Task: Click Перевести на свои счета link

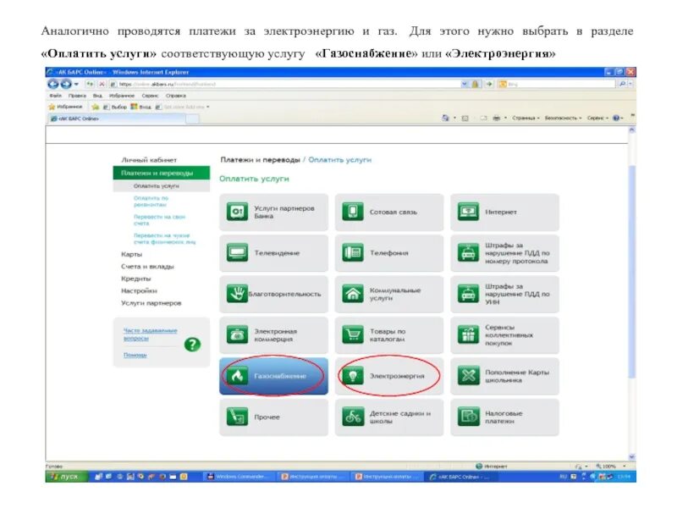Action: pyautogui.click(x=160, y=220)
